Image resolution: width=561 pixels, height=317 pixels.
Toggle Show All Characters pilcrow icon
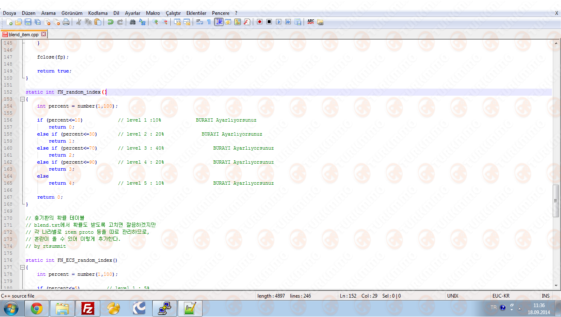point(209,22)
